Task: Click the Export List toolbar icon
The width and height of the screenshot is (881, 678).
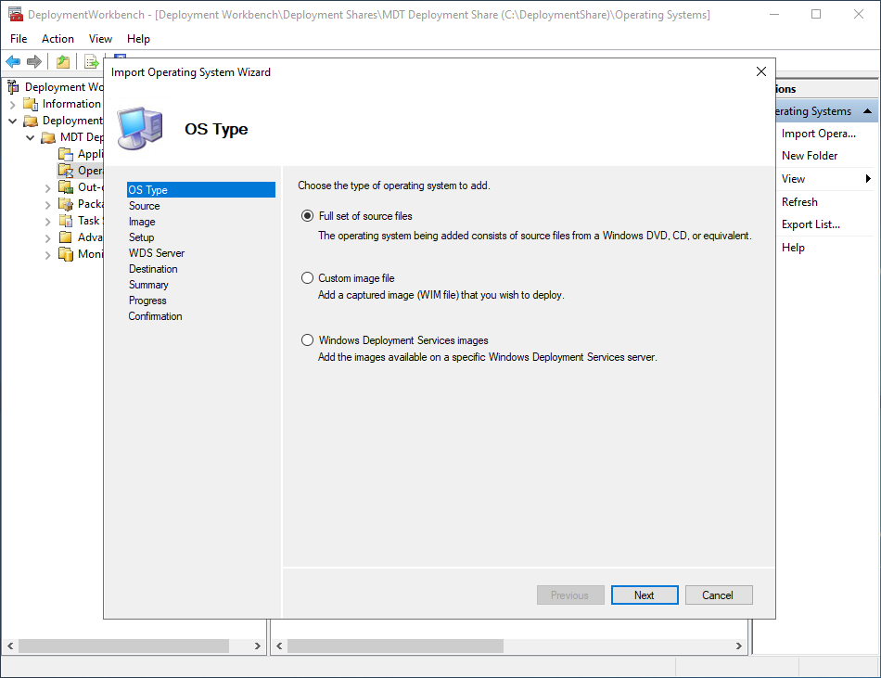Action: 91,61
